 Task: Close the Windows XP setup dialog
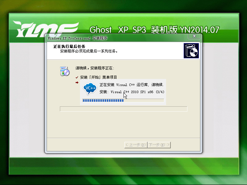[194, 36]
